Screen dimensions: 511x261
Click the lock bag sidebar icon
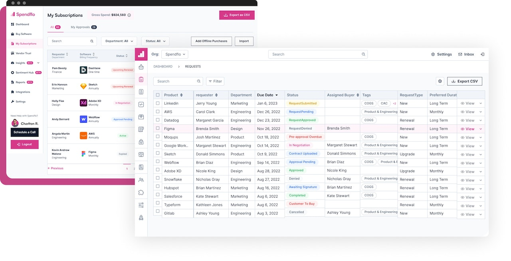click(x=141, y=142)
